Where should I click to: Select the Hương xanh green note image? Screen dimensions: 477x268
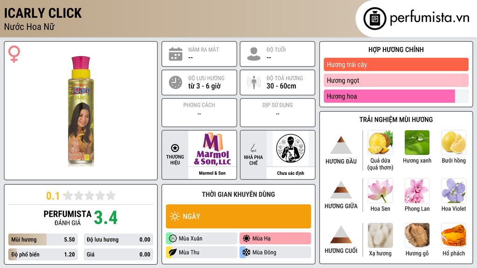pyautogui.click(x=417, y=142)
